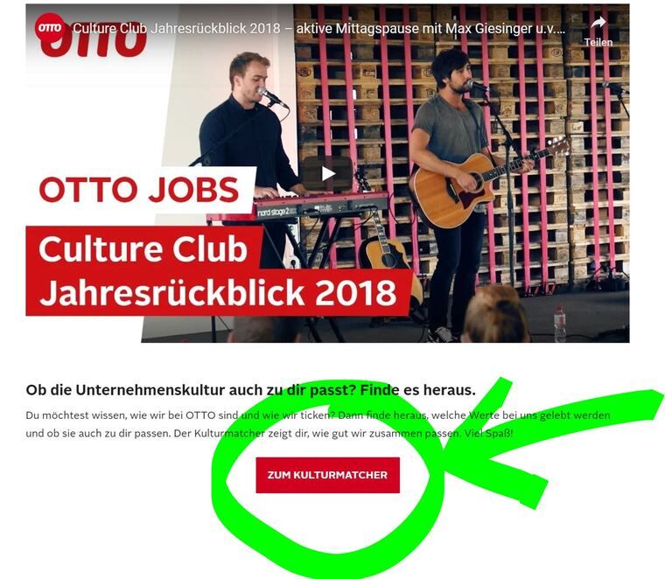Image resolution: width=665 pixels, height=579 pixels.
Task: Click the ZUM KULTURMATCHER button
Action: (327, 475)
